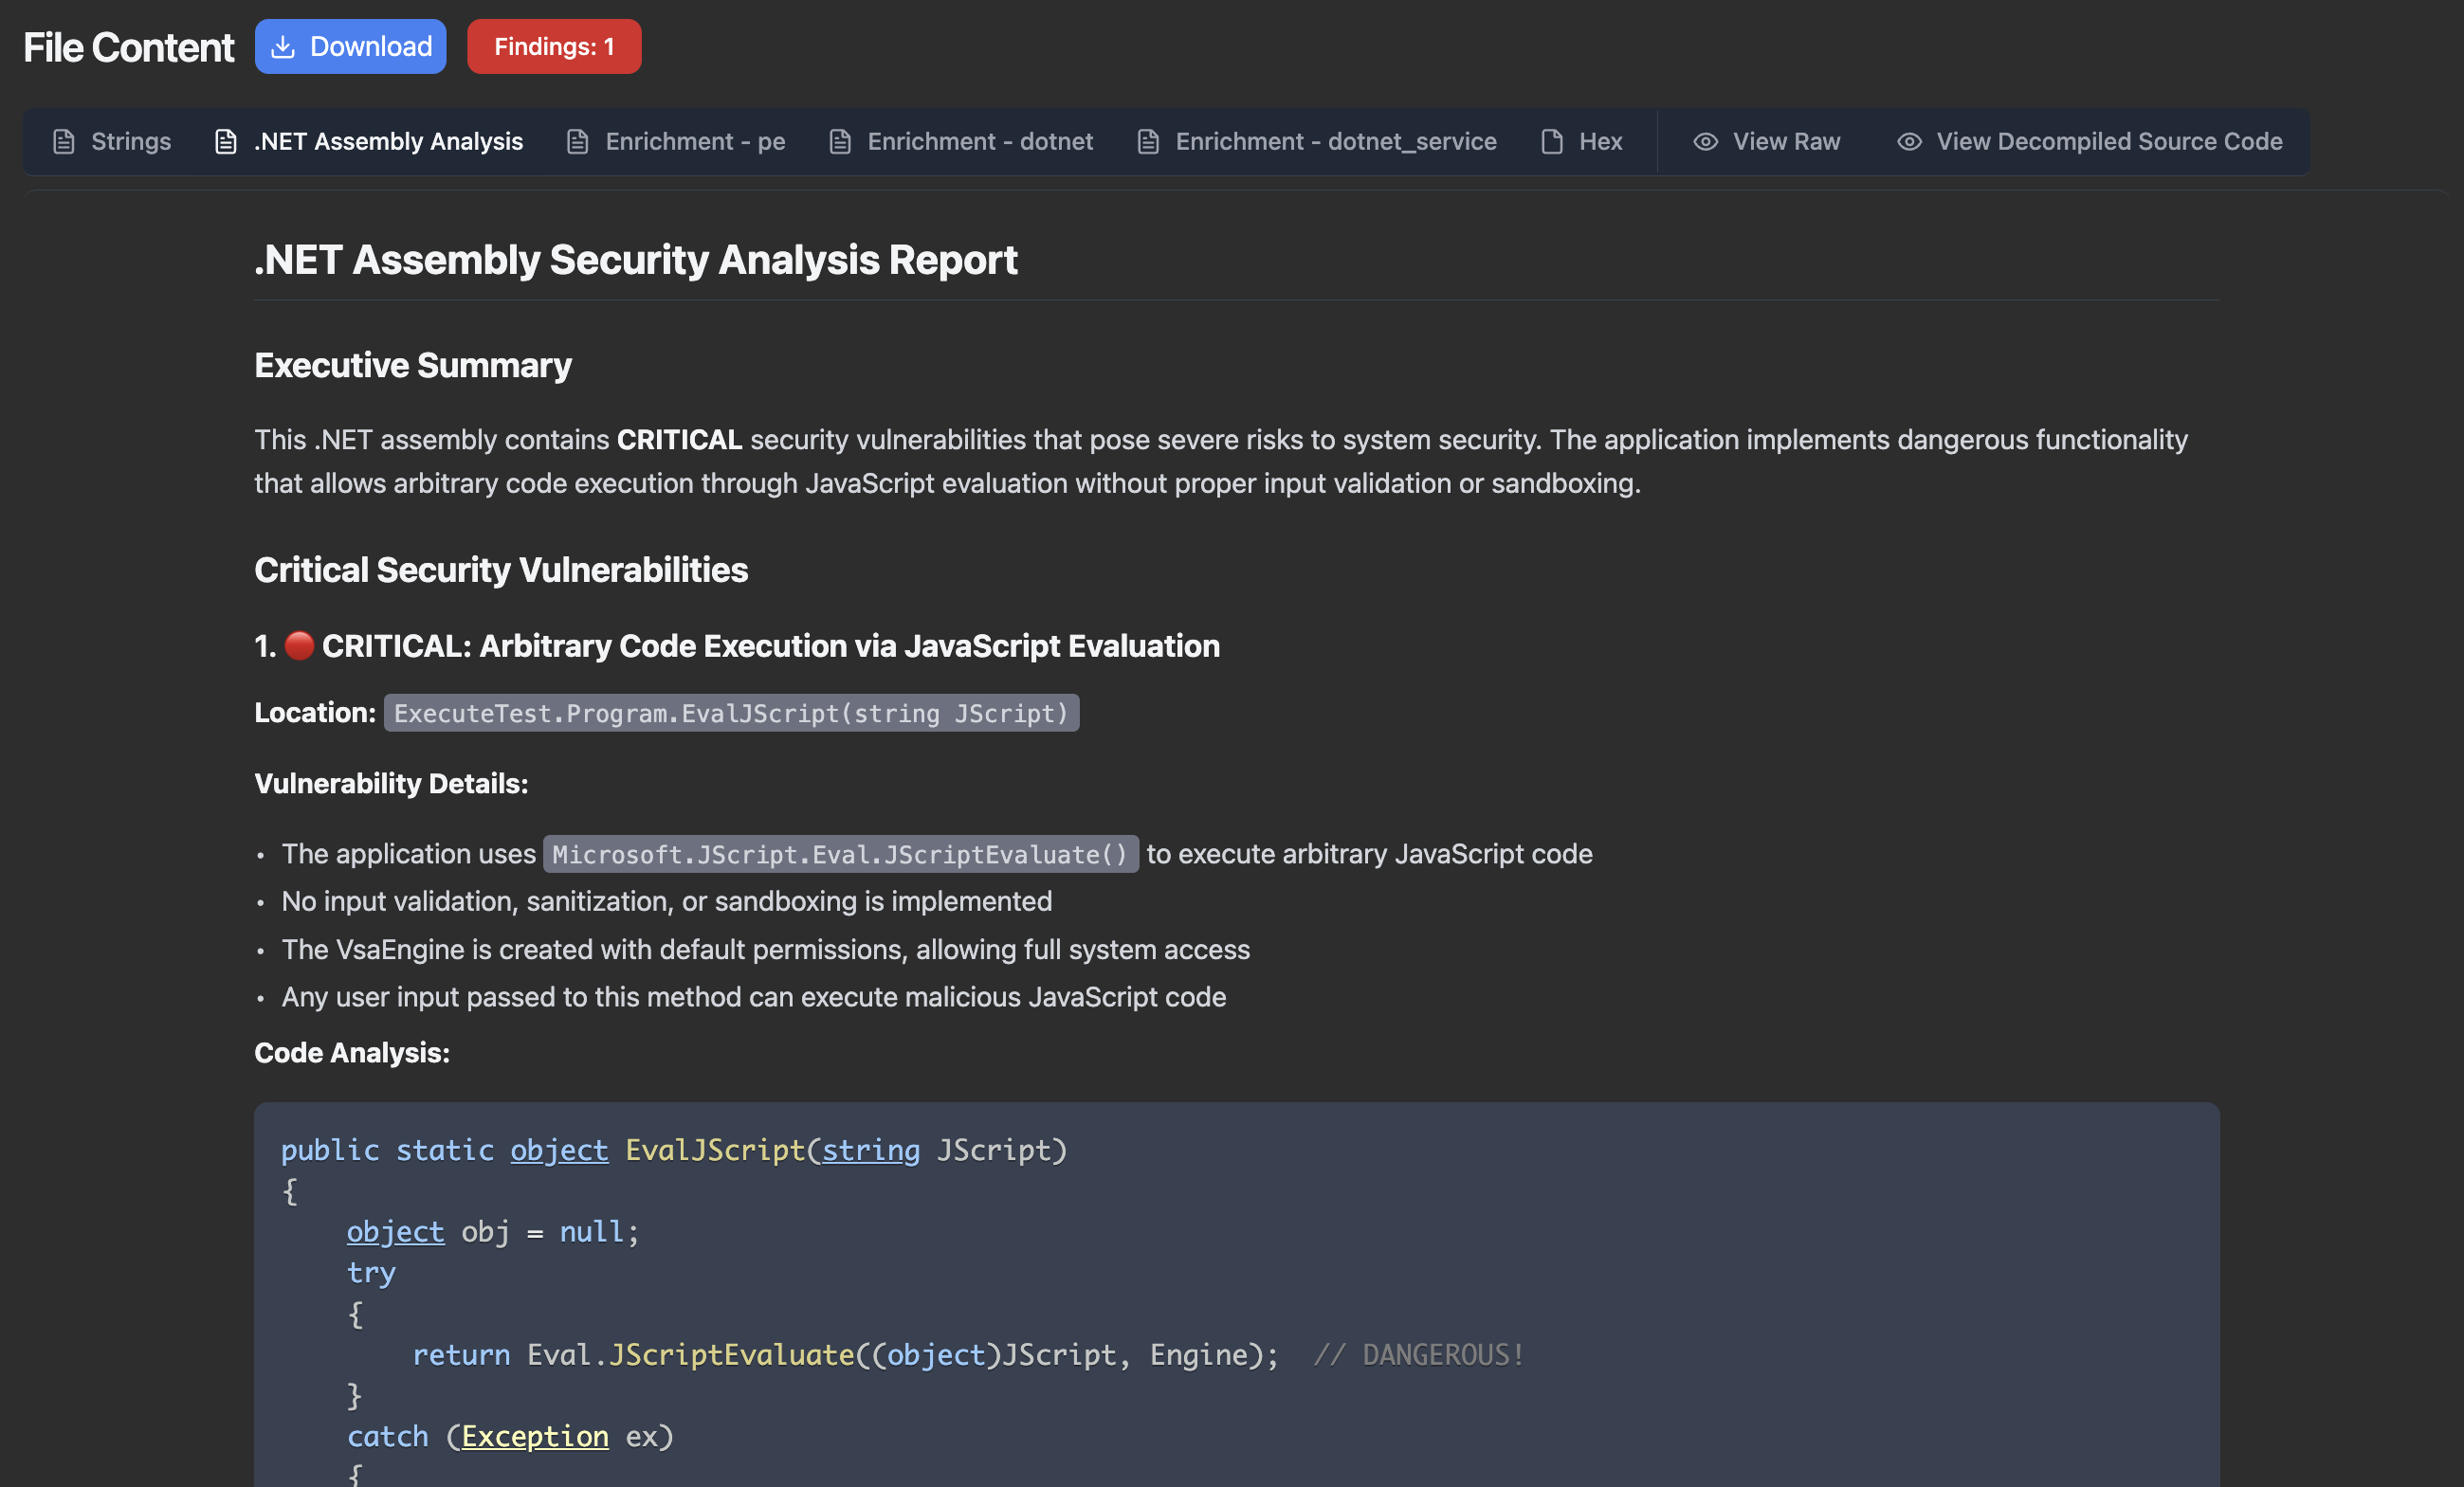Click the document icon beside Enrichment - pe

[x=576, y=141]
